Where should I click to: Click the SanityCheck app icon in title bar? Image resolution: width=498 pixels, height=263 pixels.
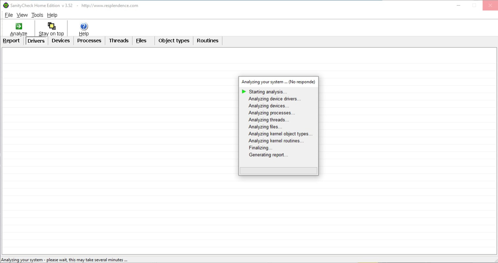click(x=6, y=5)
